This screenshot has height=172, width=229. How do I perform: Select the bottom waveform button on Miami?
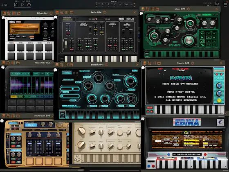[202, 45]
